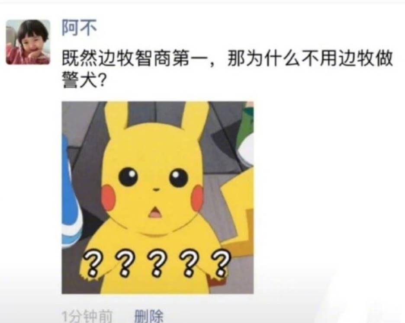Click the 1分钟前 timestamp
Screen dimensions: 405x323
pyautogui.click(x=87, y=317)
